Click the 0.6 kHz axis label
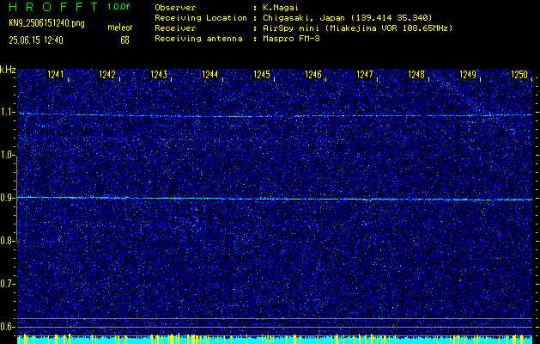Viewport: 540px width, 344px height. click(7, 327)
